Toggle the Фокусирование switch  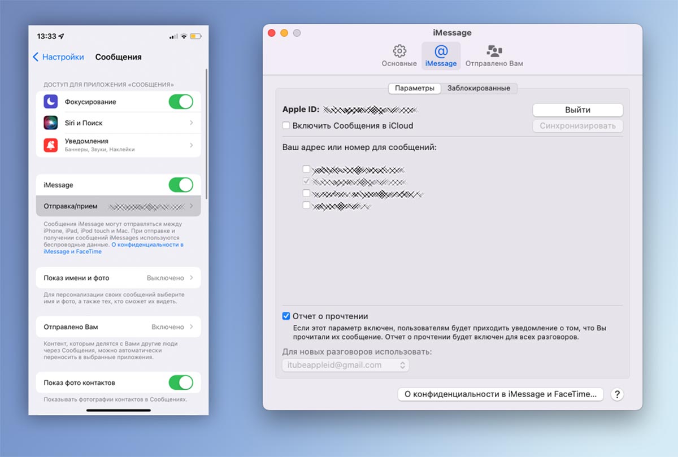click(x=181, y=102)
